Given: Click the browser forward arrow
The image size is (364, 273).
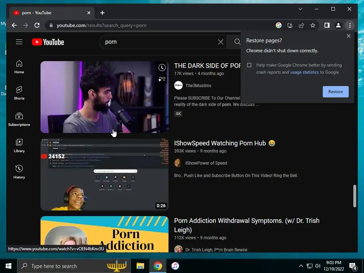Looking at the screenshot, I should (26, 25).
